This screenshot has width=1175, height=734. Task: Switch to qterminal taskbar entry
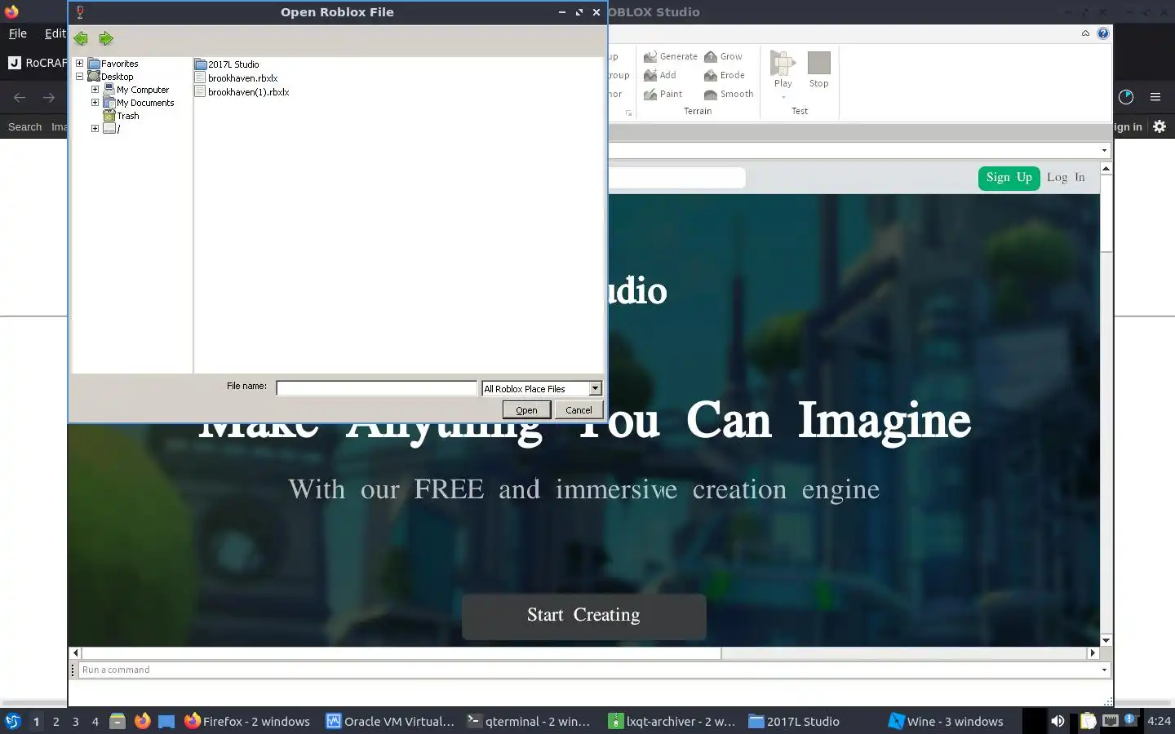pos(529,721)
